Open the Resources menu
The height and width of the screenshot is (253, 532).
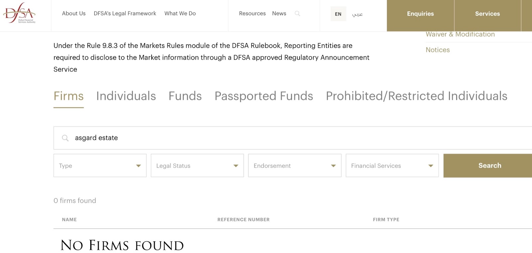pos(252,14)
